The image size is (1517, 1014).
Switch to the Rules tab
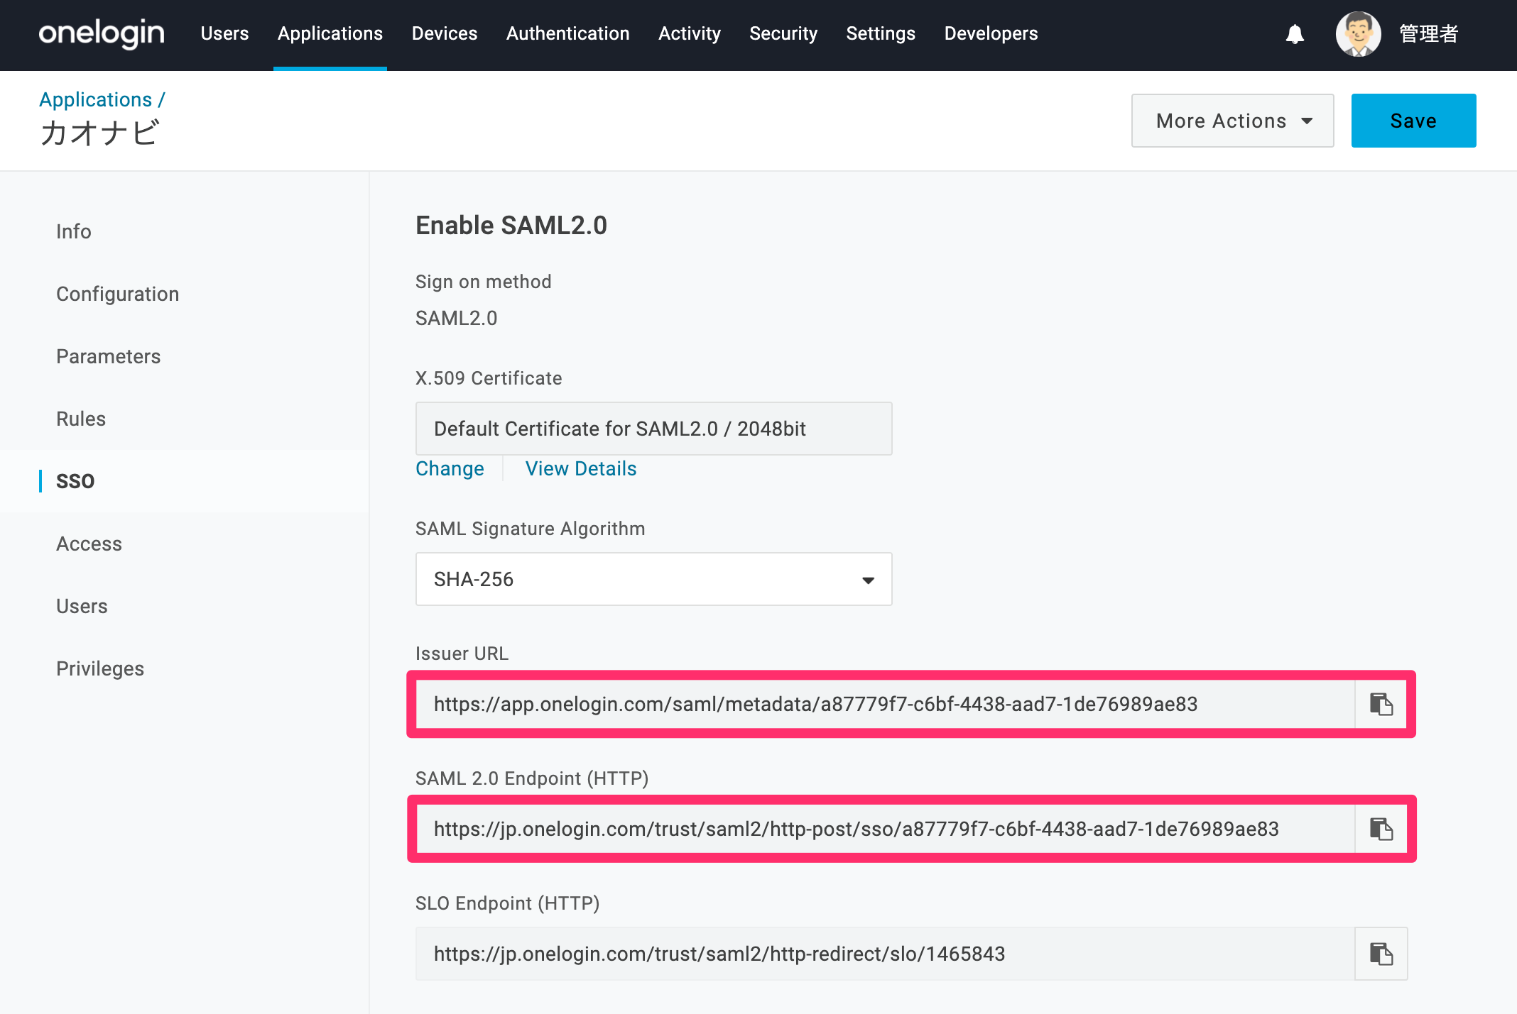point(81,419)
